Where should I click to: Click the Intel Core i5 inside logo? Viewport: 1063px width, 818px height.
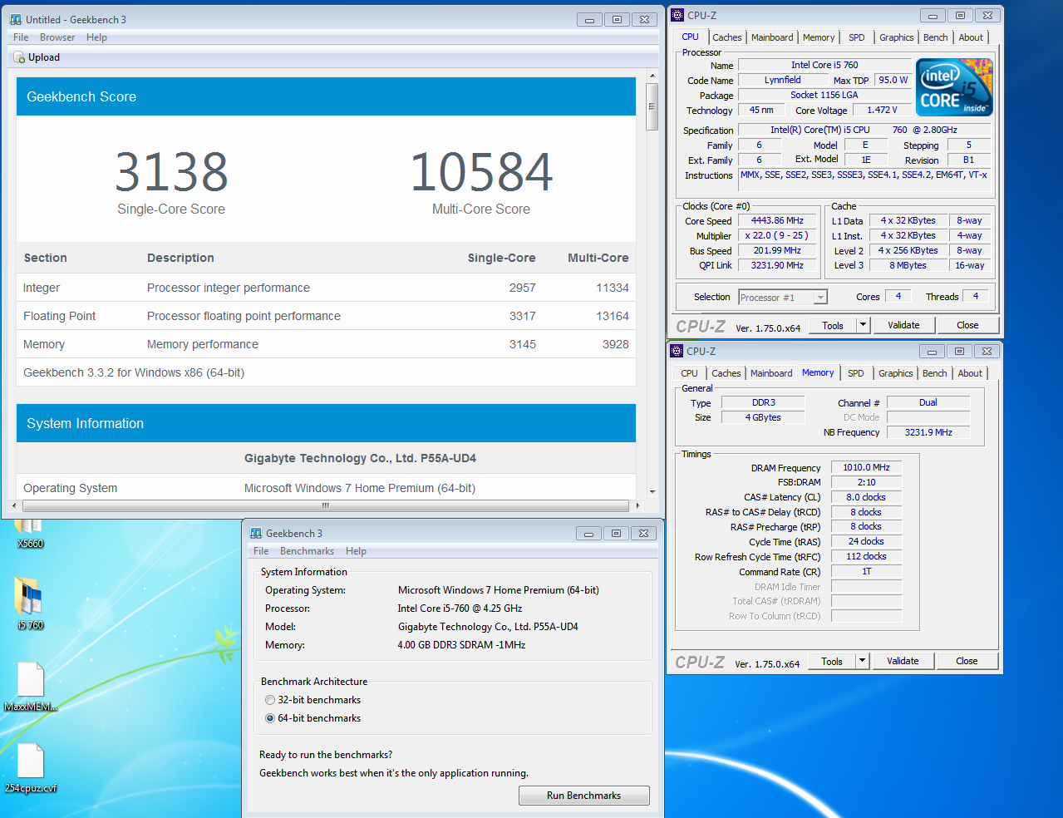pos(954,87)
